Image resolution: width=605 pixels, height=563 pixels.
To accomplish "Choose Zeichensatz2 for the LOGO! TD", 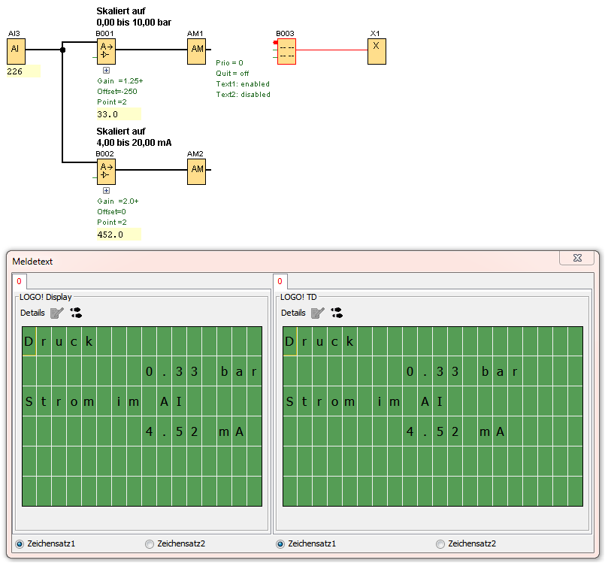I will point(440,543).
